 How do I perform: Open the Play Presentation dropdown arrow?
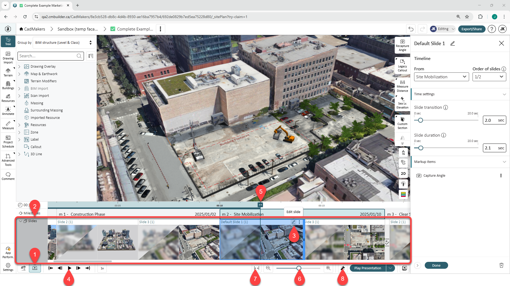click(x=390, y=268)
